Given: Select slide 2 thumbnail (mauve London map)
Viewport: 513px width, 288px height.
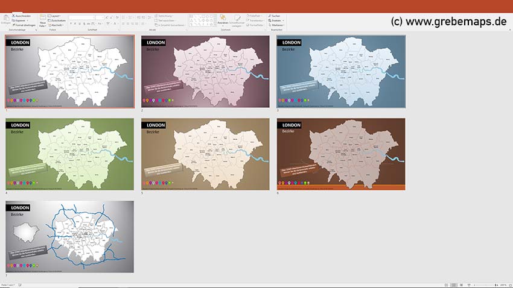Looking at the screenshot, I should tap(205, 72).
